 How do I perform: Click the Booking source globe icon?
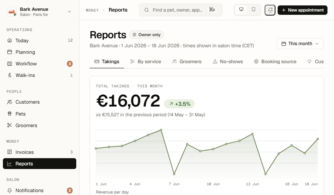[x=256, y=61]
